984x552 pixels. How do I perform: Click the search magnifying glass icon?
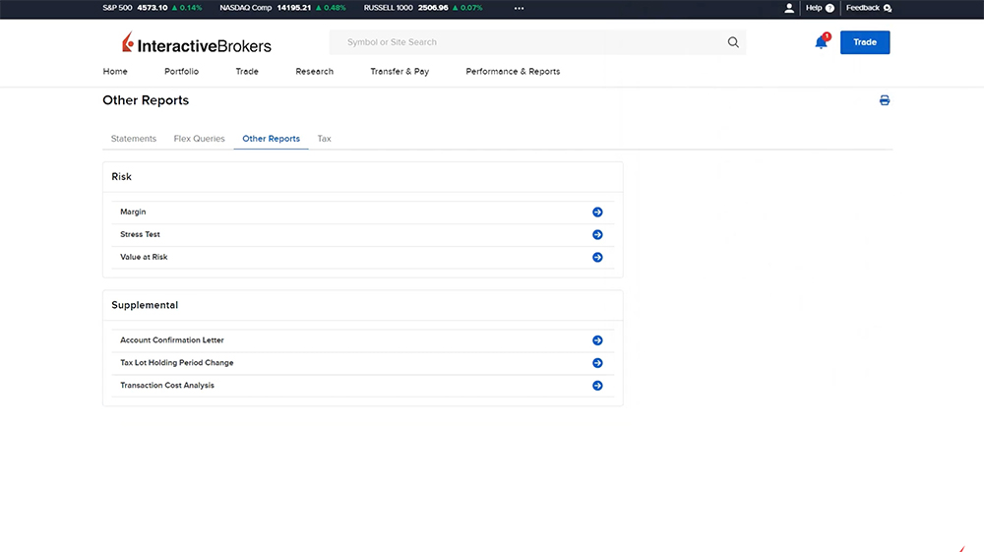click(x=733, y=42)
